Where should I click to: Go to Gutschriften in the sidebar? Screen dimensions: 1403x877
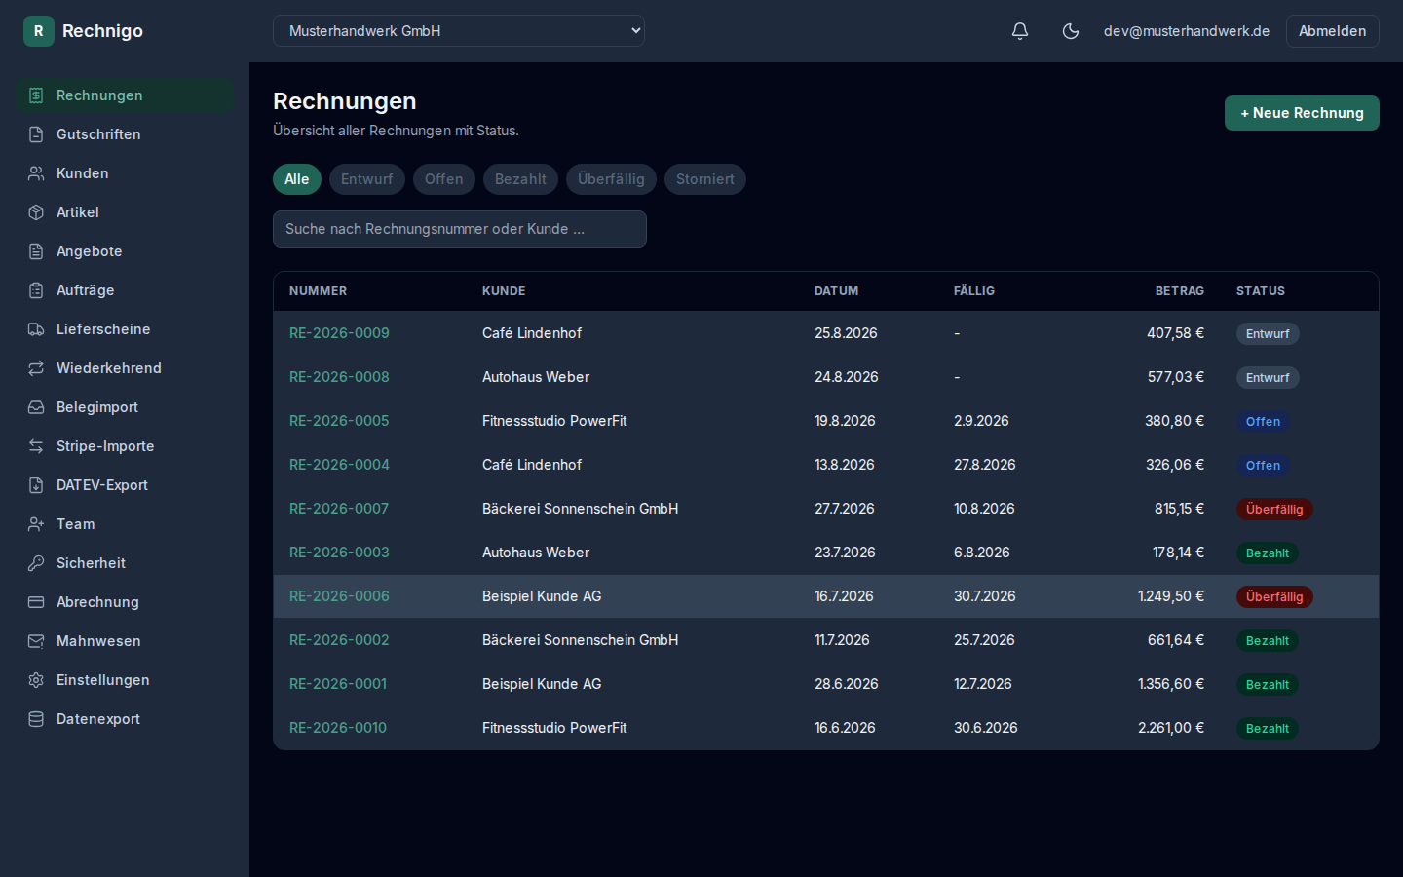(x=125, y=134)
